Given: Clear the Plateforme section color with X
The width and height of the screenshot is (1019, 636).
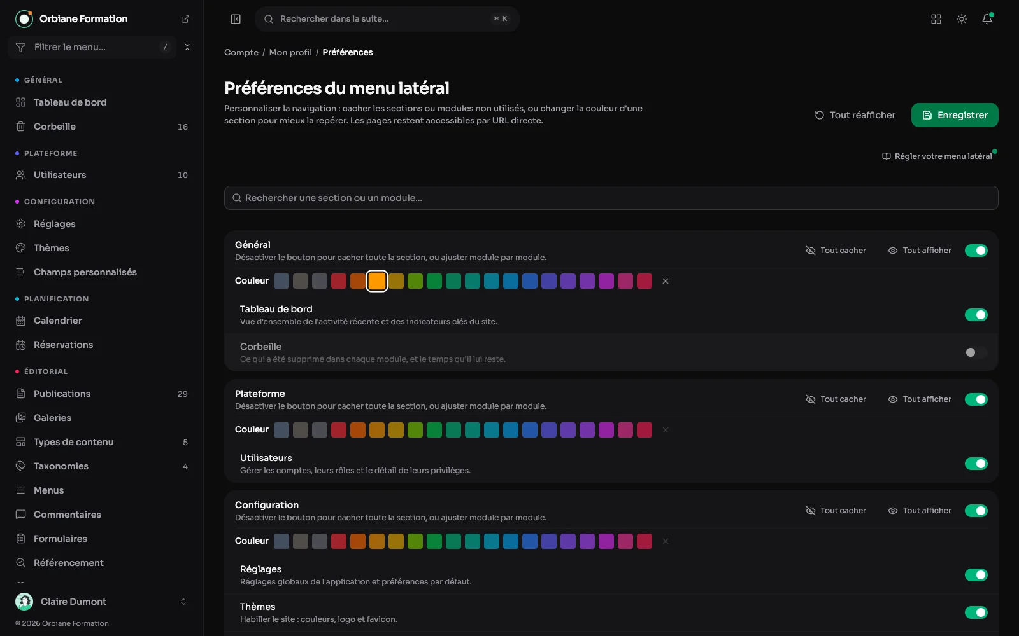Looking at the screenshot, I should pyautogui.click(x=666, y=430).
